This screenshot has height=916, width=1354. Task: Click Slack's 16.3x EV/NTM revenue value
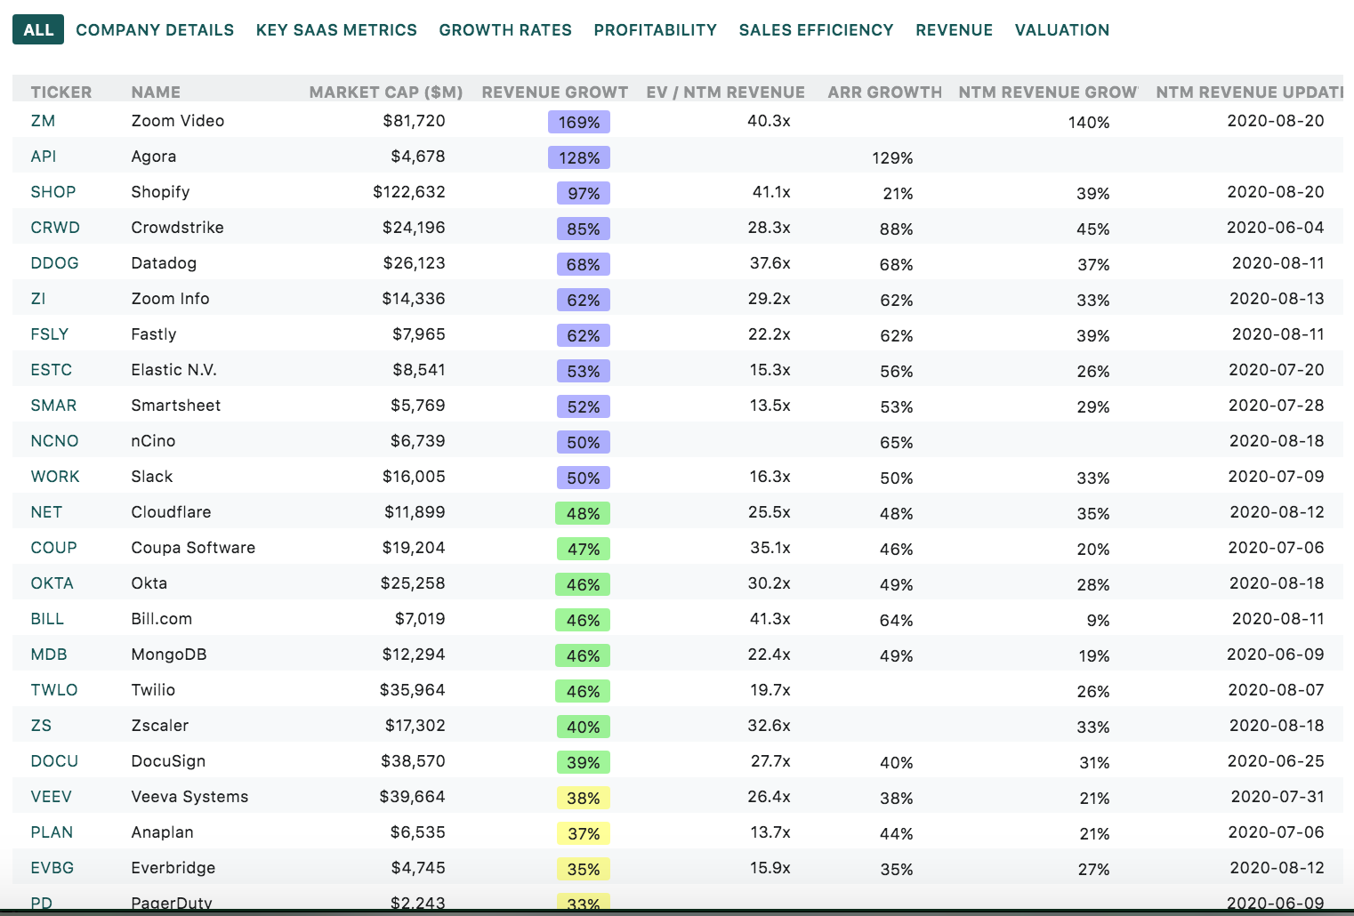[770, 477]
